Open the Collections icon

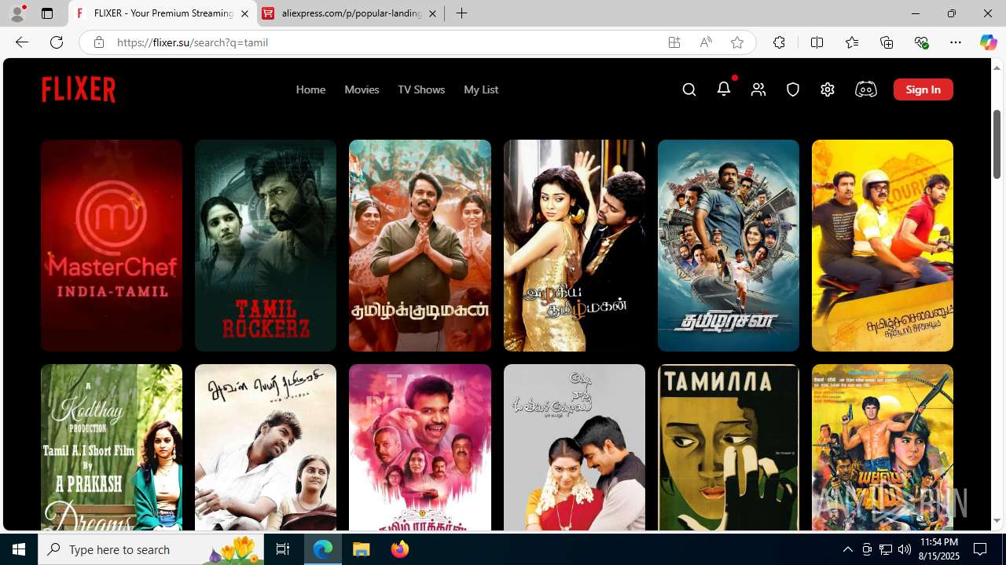(887, 42)
